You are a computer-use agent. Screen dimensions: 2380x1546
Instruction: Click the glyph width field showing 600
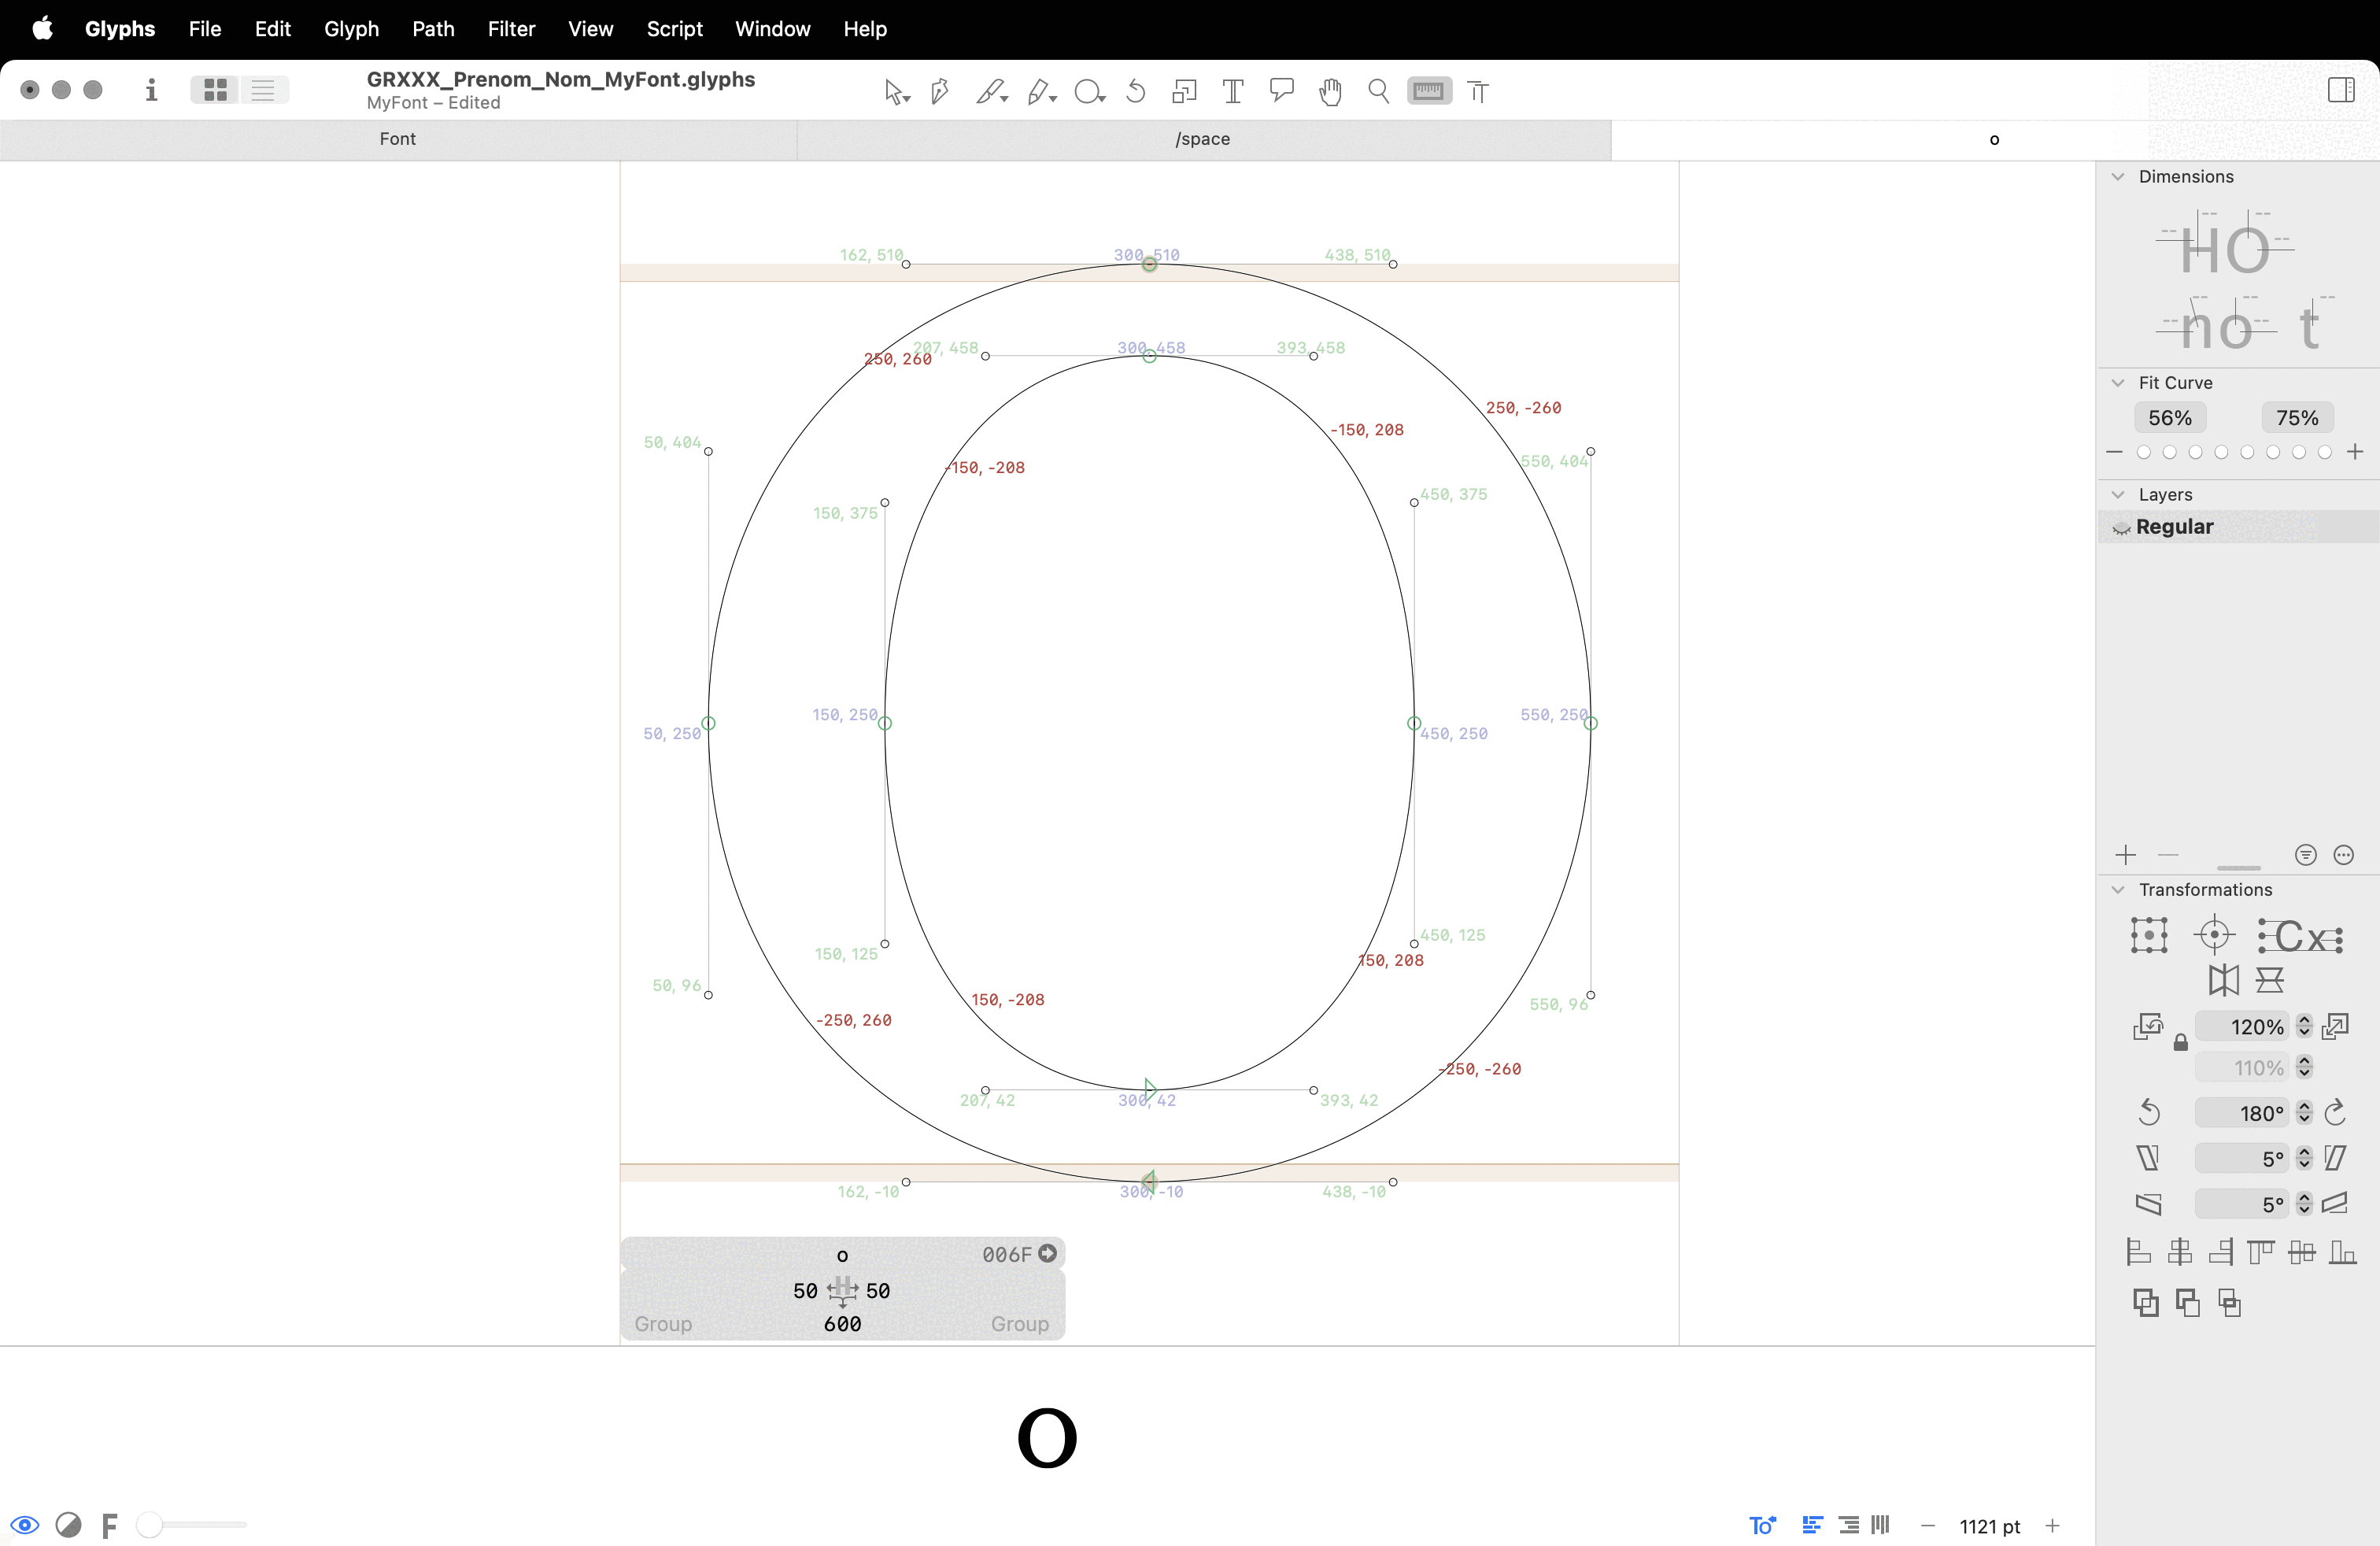[x=842, y=1324]
